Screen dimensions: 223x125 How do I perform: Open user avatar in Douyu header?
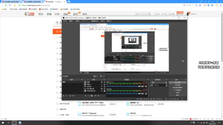click(x=188, y=14)
